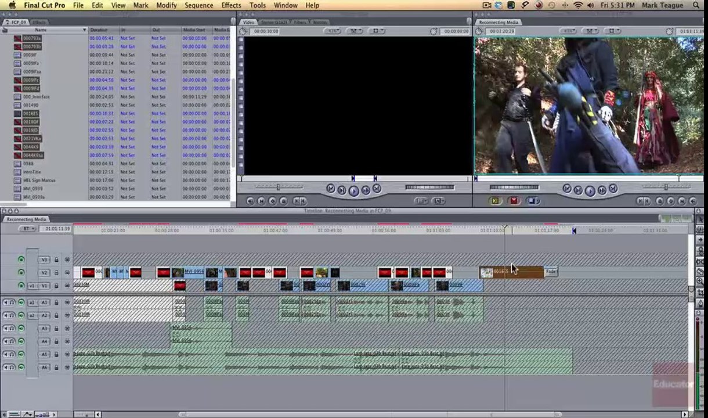The image size is (708, 418).
Task: Select the MEL Sign Marcus clip in Browser
Action: click(x=39, y=181)
